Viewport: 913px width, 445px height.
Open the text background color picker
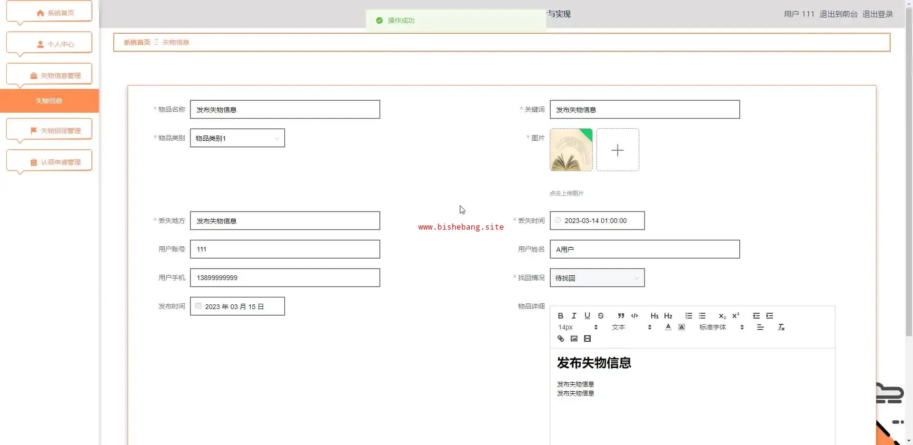682,327
